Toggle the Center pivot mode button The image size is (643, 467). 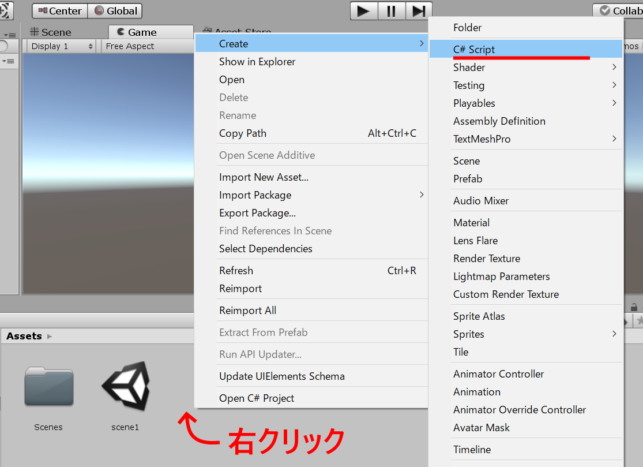click(x=60, y=10)
